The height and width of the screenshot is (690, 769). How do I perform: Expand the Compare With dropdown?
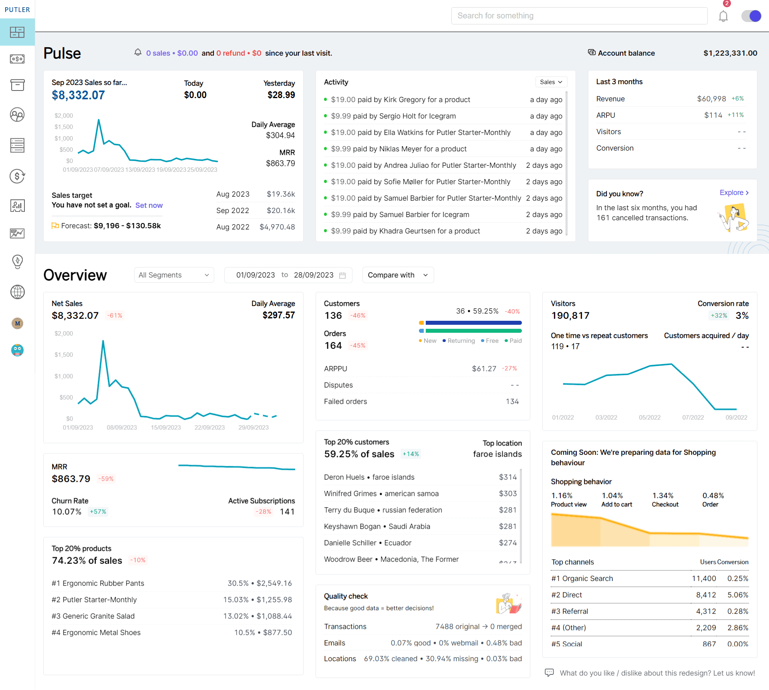(x=397, y=274)
